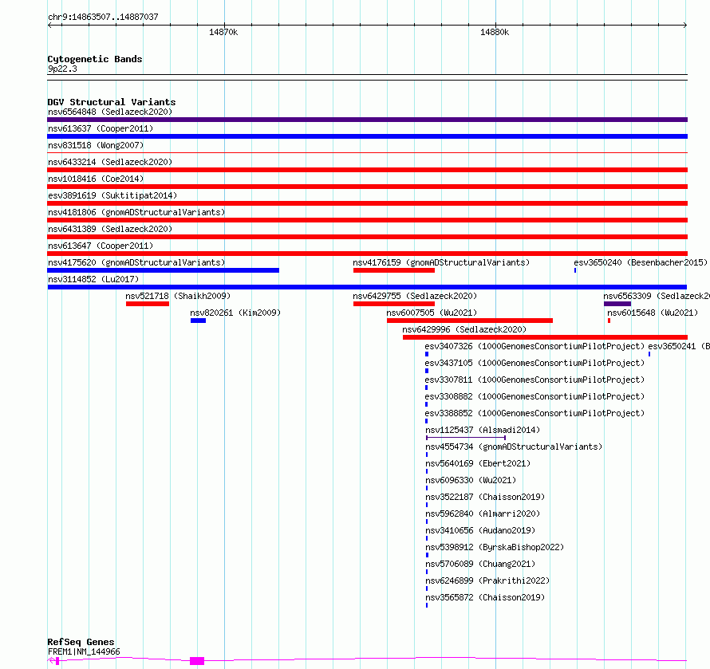Screen dimensions: 710x669
Task: Open esv3407326 (1000GenomesConsortiumPilotProject) label
Action: click(x=534, y=346)
